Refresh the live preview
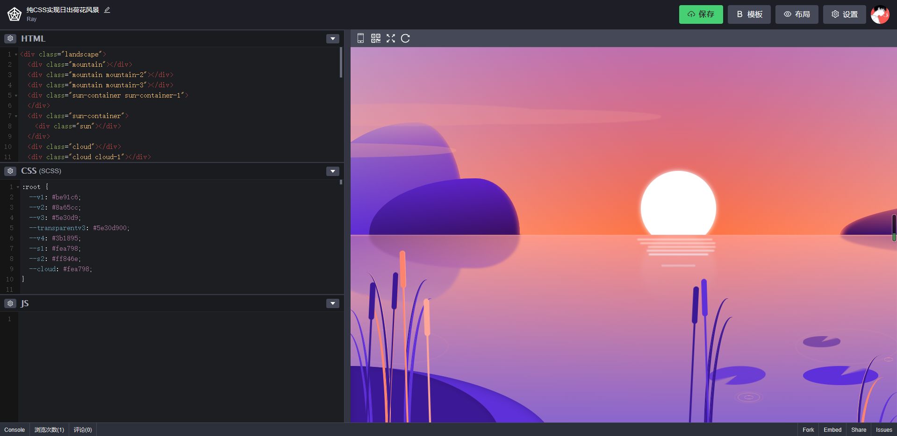This screenshot has width=897, height=436. [x=406, y=39]
